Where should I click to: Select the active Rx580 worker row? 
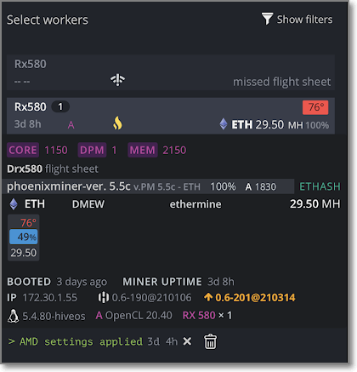click(x=171, y=116)
